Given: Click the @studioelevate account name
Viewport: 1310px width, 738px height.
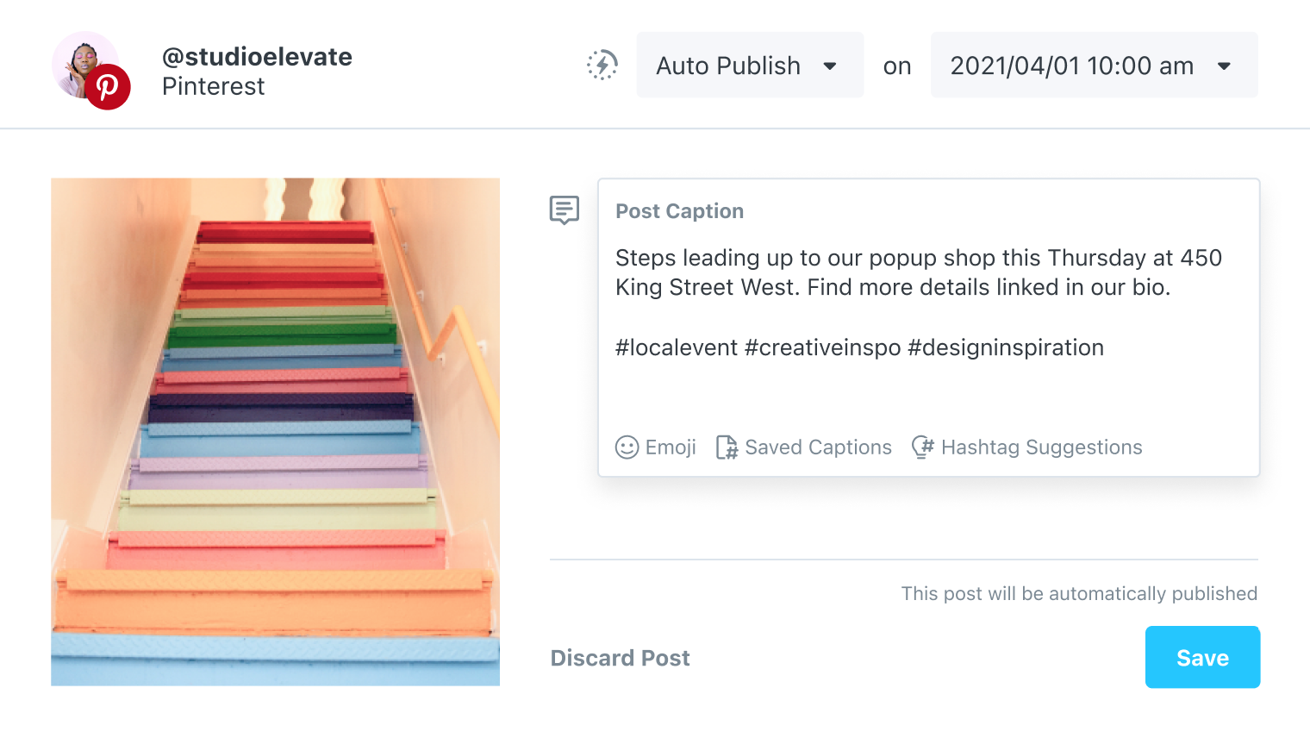Looking at the screenshot, I should coord(257,57).
